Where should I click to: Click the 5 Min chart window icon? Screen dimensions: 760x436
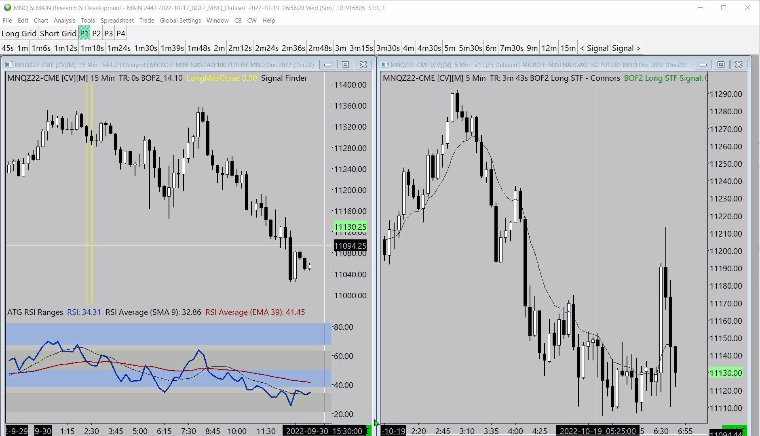click(384, 65)
